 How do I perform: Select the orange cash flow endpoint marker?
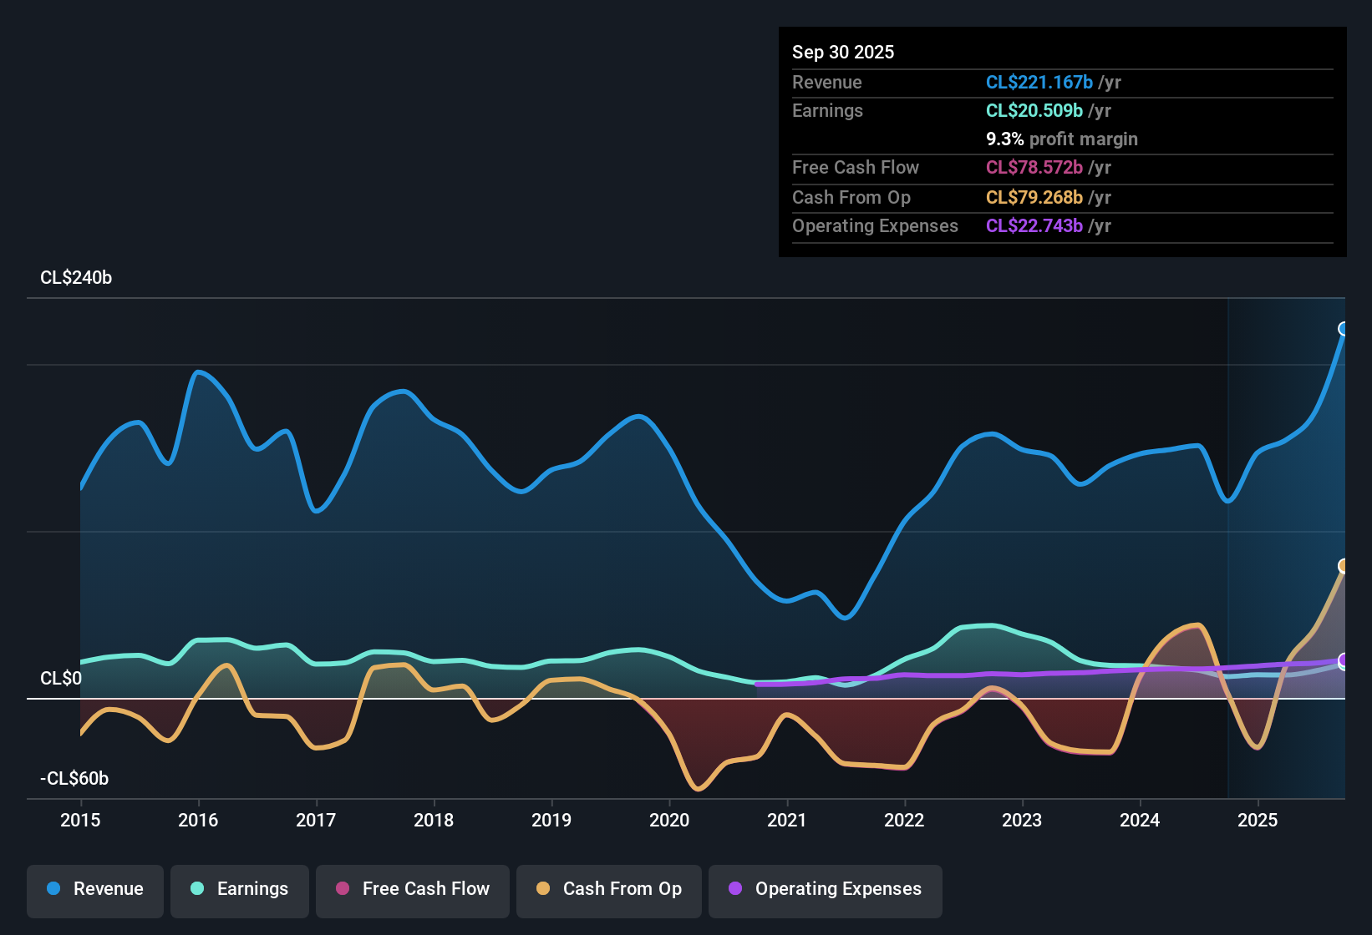(x=1344, y=566)
